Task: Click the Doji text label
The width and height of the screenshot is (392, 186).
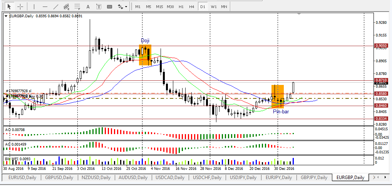Action: pos(145,41)
